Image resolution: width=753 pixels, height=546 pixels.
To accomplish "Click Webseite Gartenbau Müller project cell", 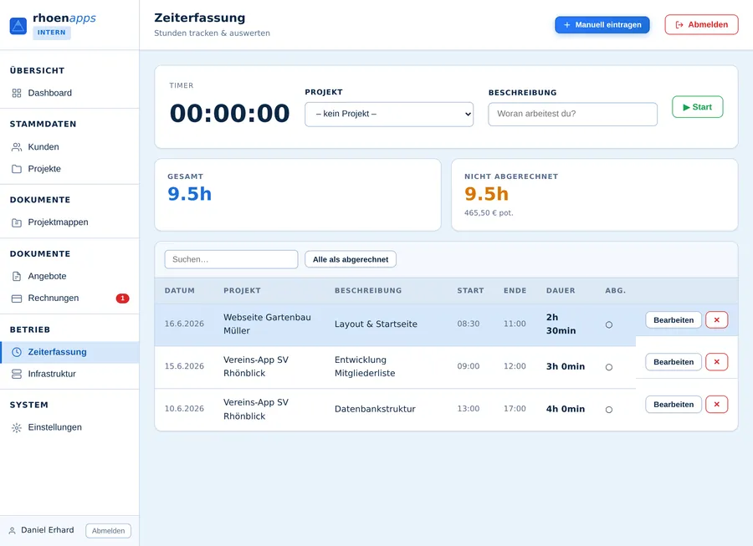I will pos(267,324).
